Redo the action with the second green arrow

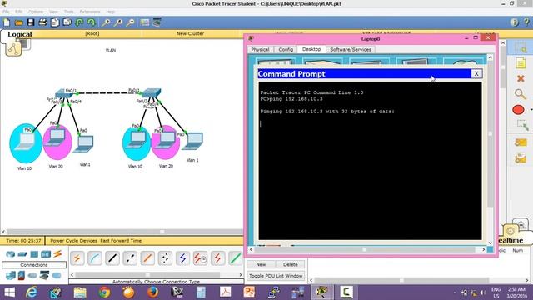[x=91, y=22]
